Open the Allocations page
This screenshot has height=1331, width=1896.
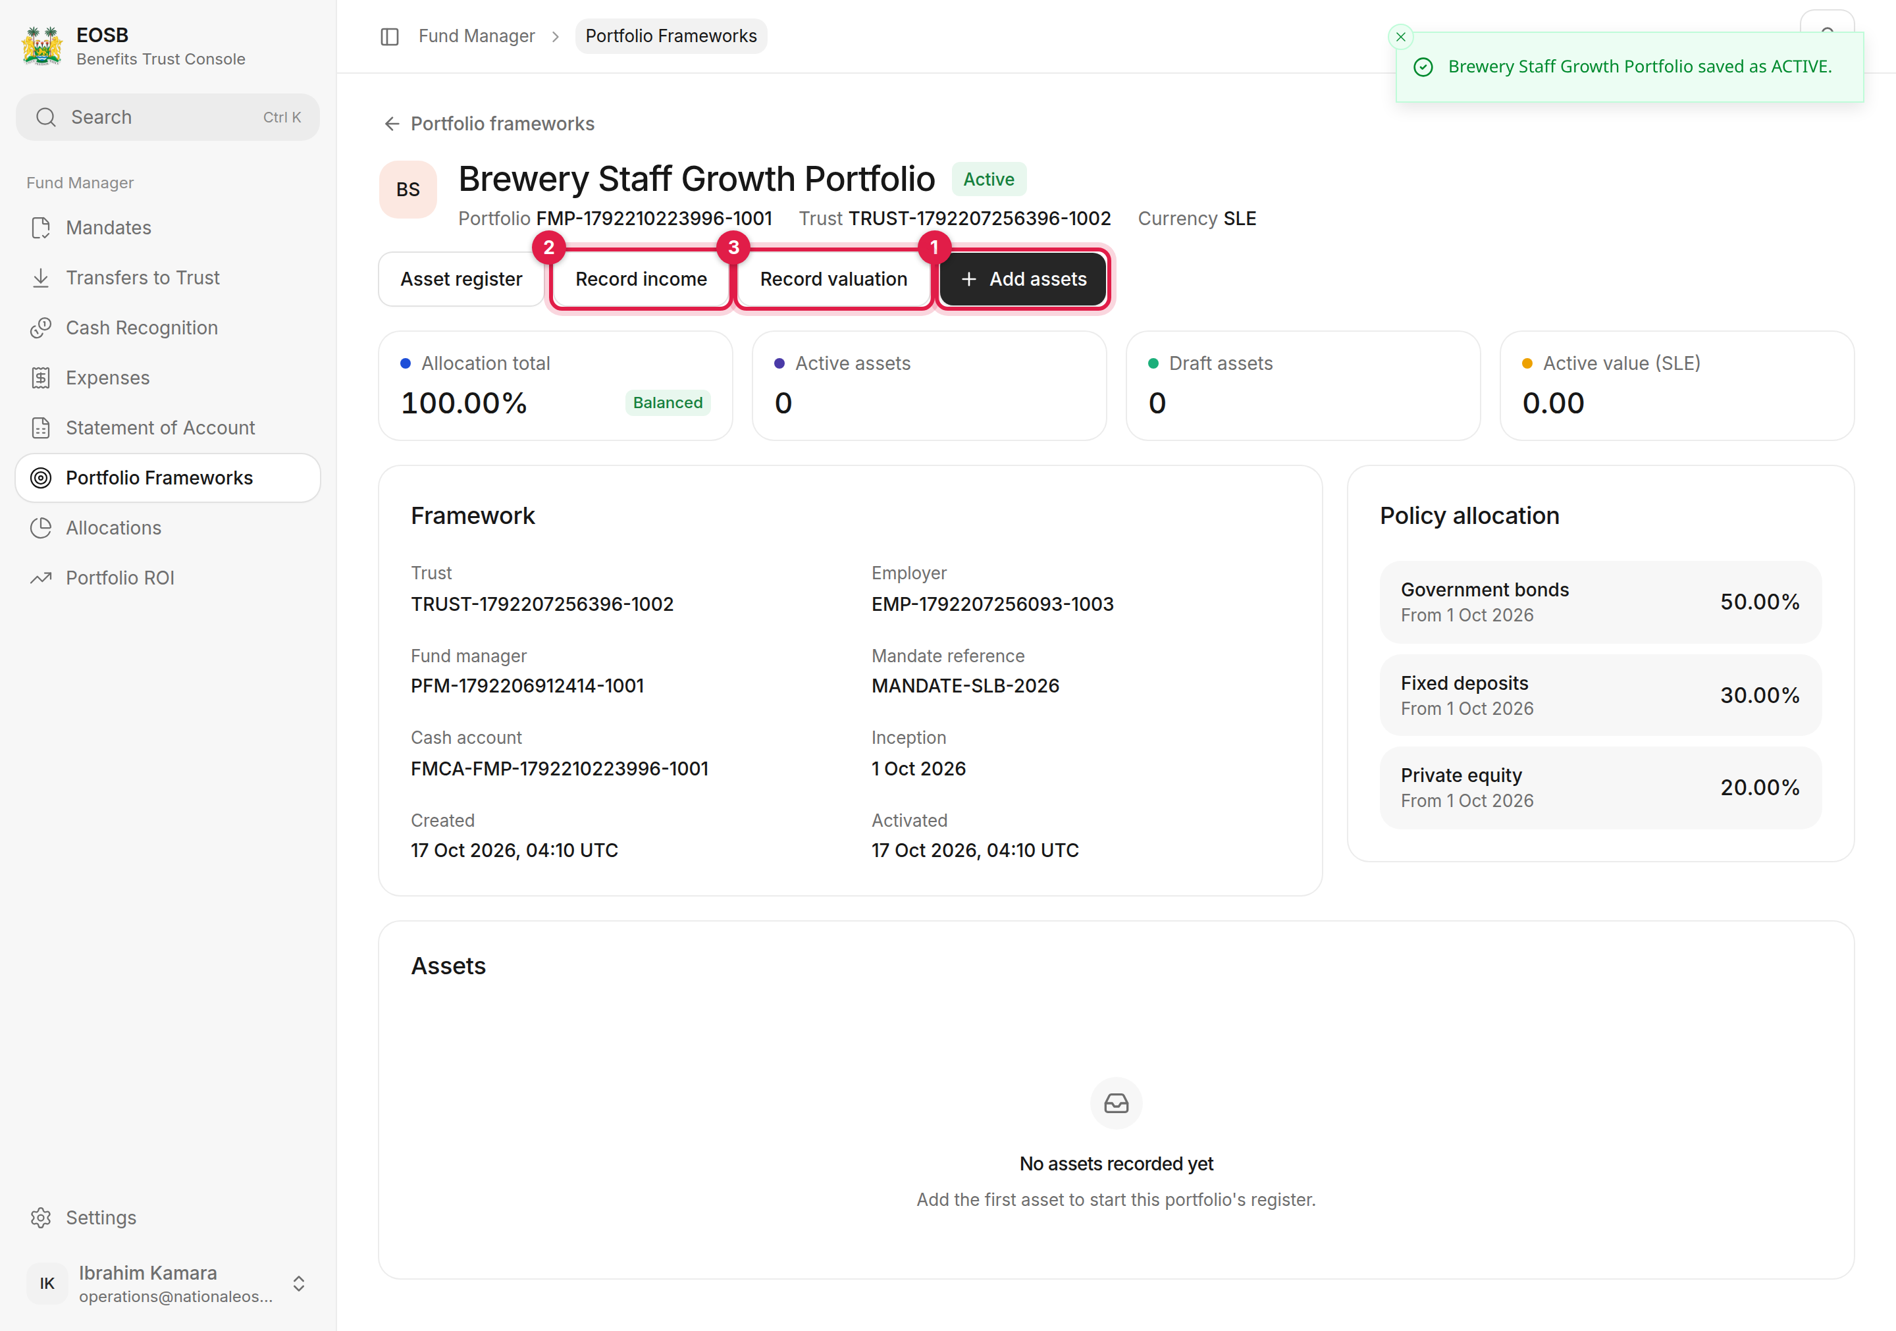(168, 528)
